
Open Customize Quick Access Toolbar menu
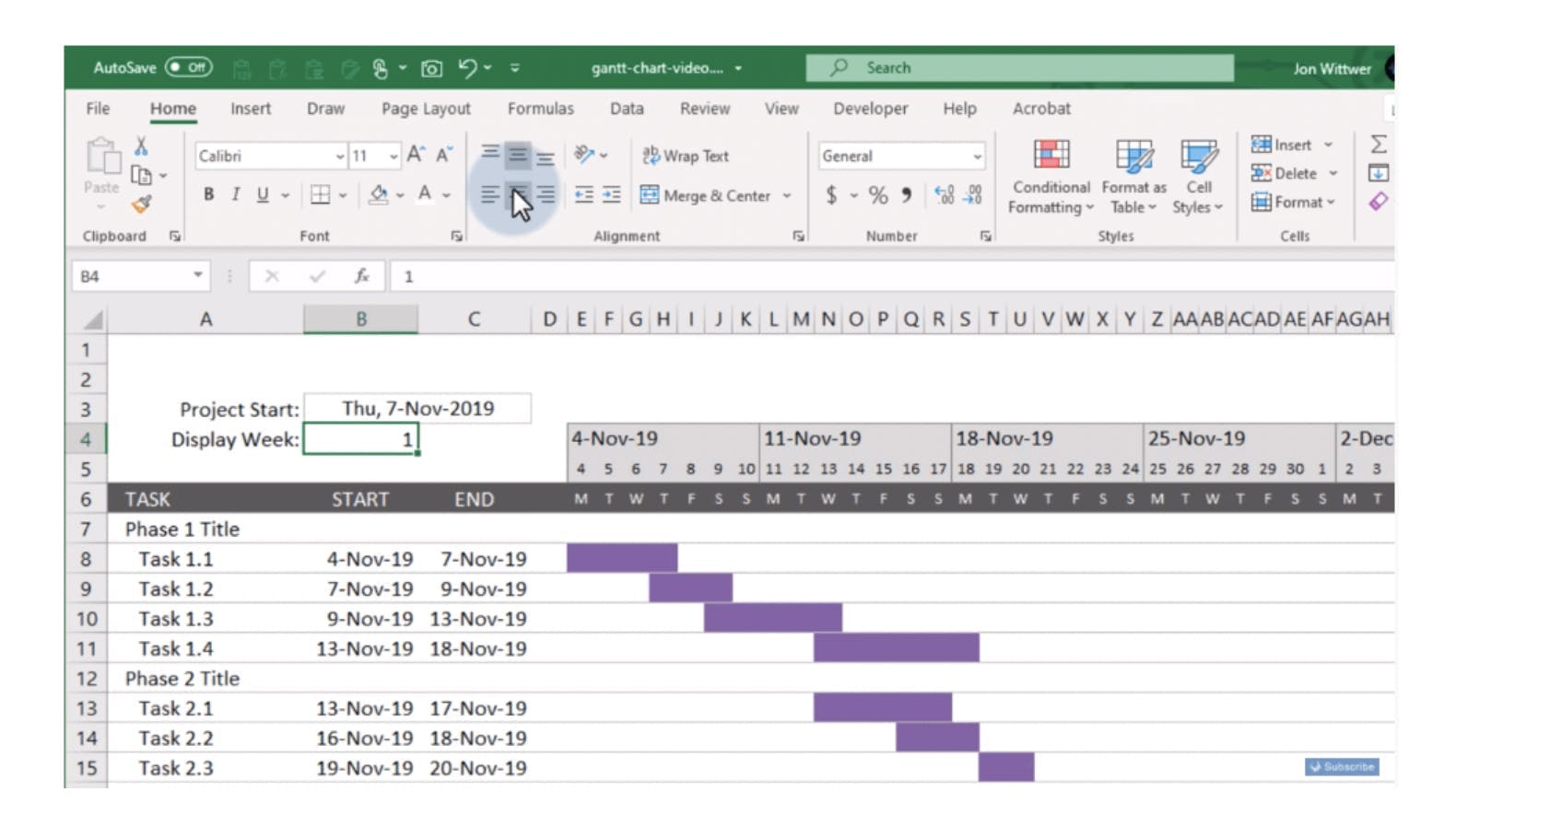click(514, 67)
